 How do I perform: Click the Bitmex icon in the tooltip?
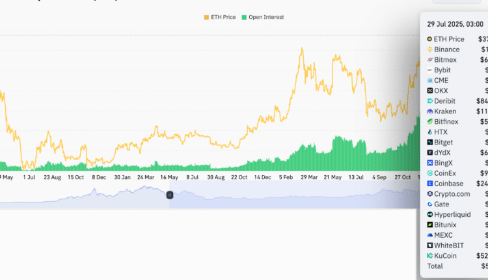pyautogui.click(x=429, y=60)
